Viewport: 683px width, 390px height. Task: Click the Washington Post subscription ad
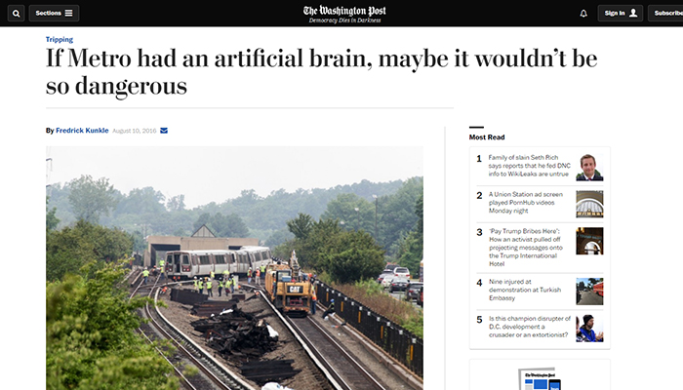pyautogui.click(x=540, y=376)
